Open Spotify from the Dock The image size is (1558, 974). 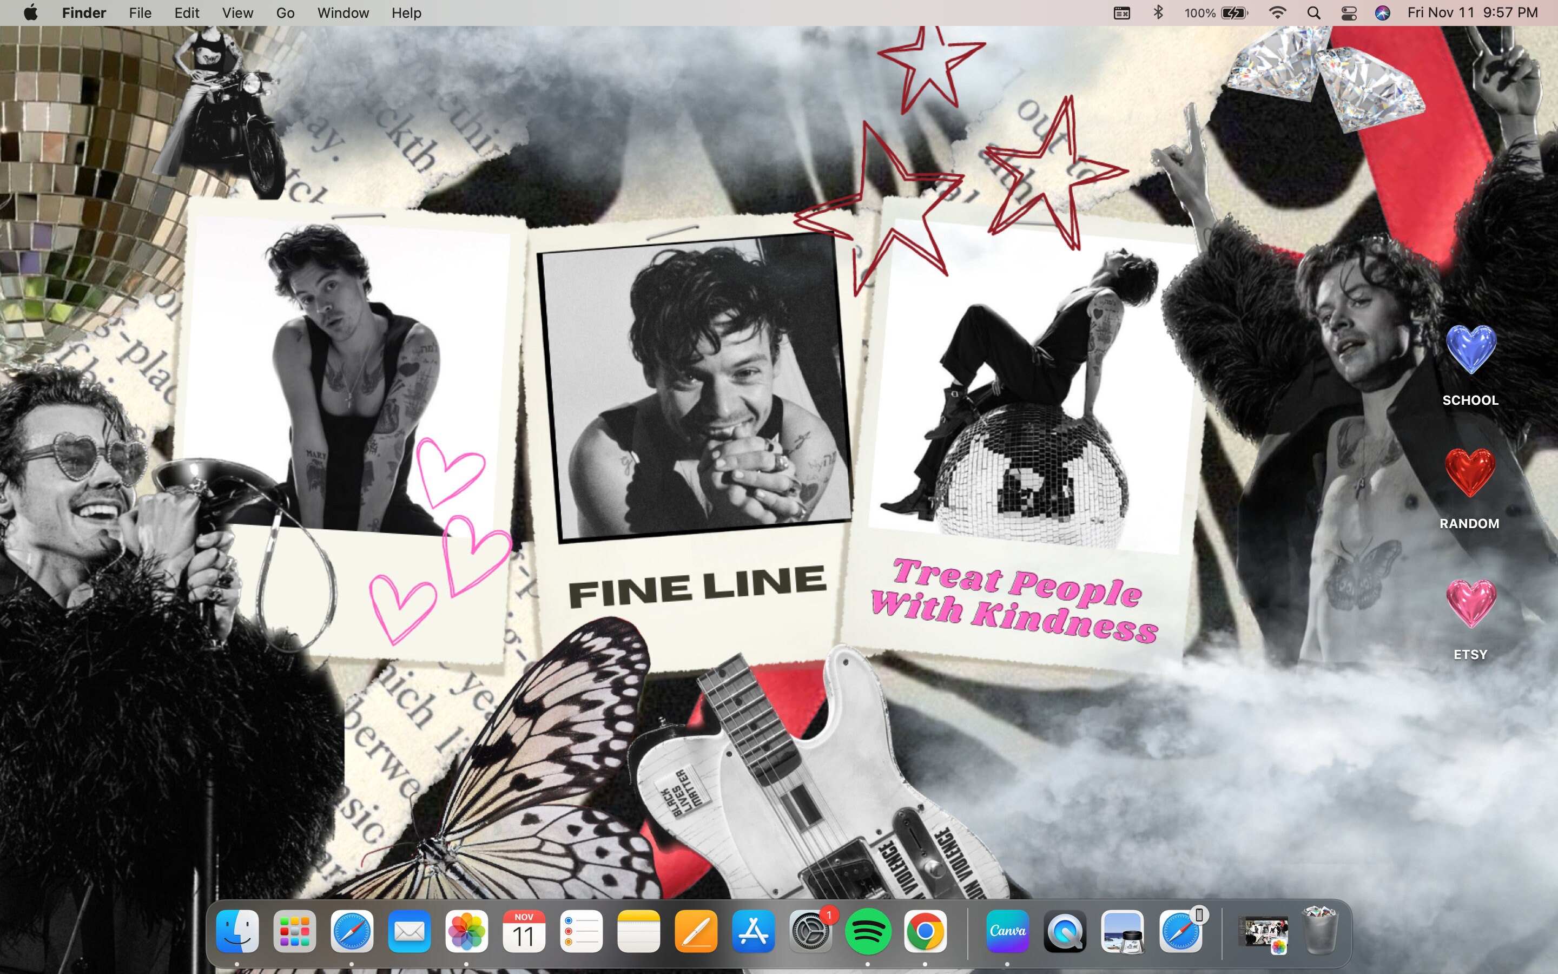(867, 931)
